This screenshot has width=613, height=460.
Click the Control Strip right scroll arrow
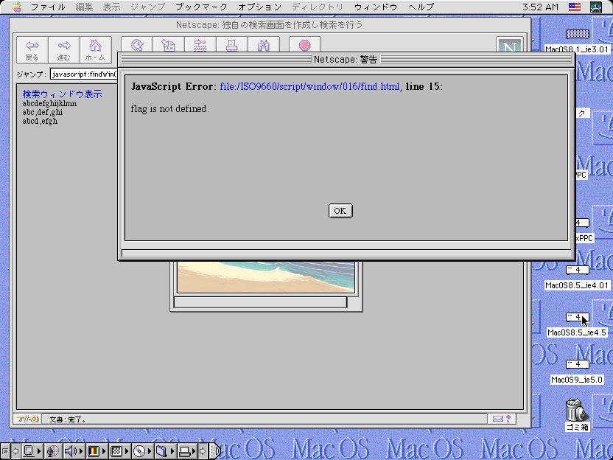point(203,451)
